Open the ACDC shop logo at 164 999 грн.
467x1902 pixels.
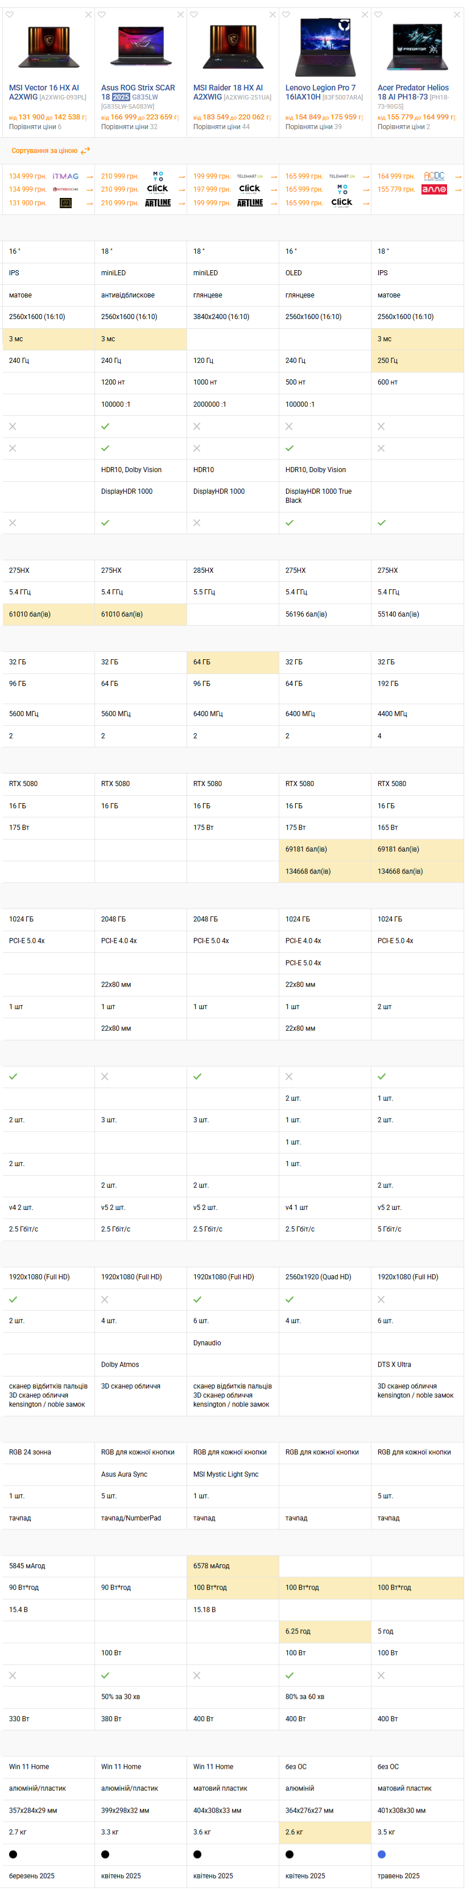tap(435, 176)
